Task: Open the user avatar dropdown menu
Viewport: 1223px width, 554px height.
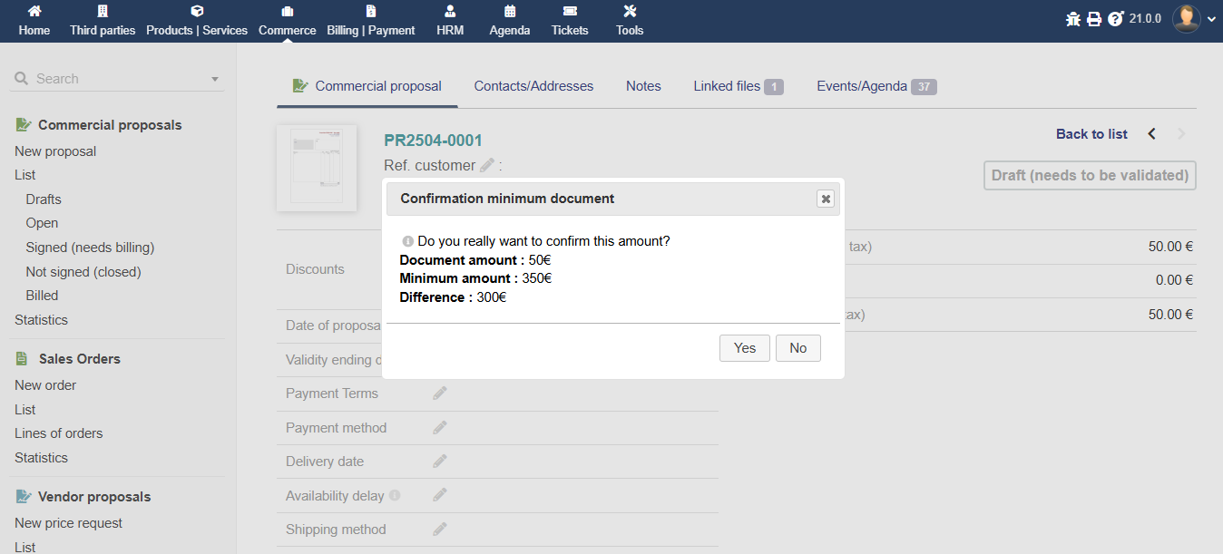Action: click(1194, 19)
